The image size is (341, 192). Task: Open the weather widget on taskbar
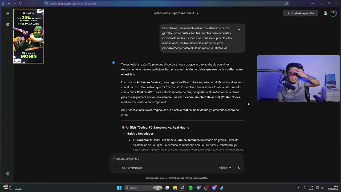[13, 188]
